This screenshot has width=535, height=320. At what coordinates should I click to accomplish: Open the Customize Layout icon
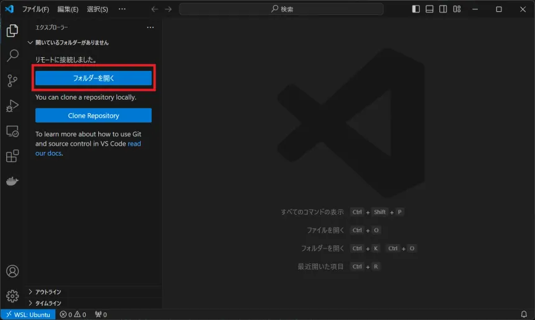point(457,9)
